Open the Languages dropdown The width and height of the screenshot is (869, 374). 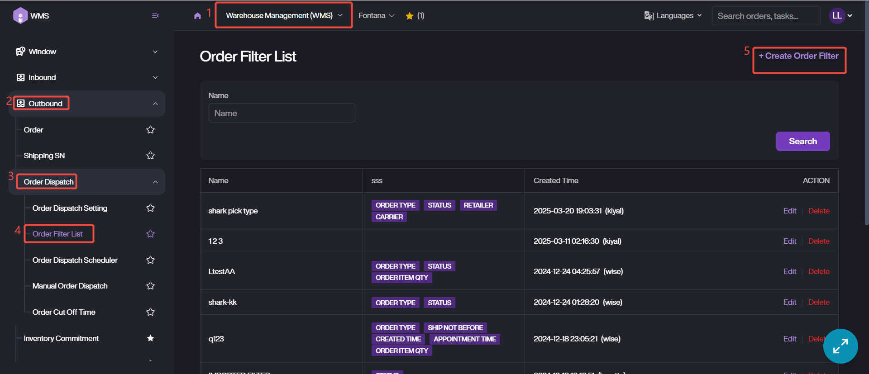(673, 15)
